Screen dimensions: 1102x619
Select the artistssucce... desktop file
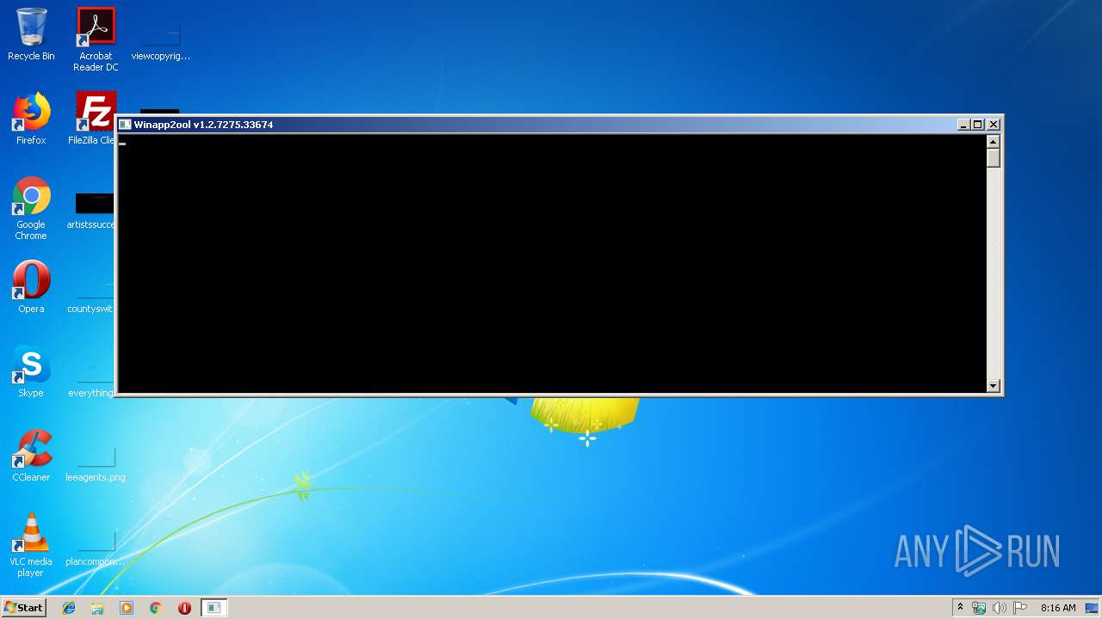tap(91, 211)
